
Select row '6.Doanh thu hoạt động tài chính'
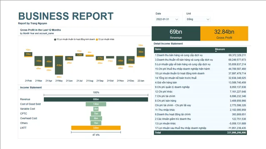point(200,115)
